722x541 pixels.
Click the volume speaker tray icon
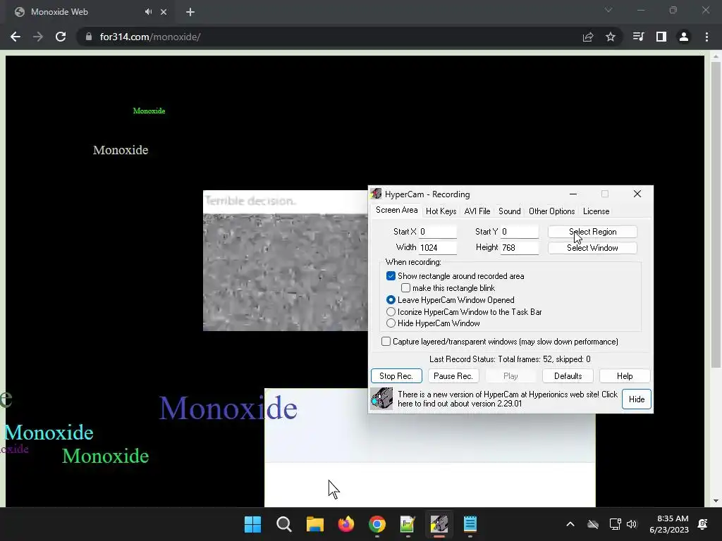pos(632,524)
